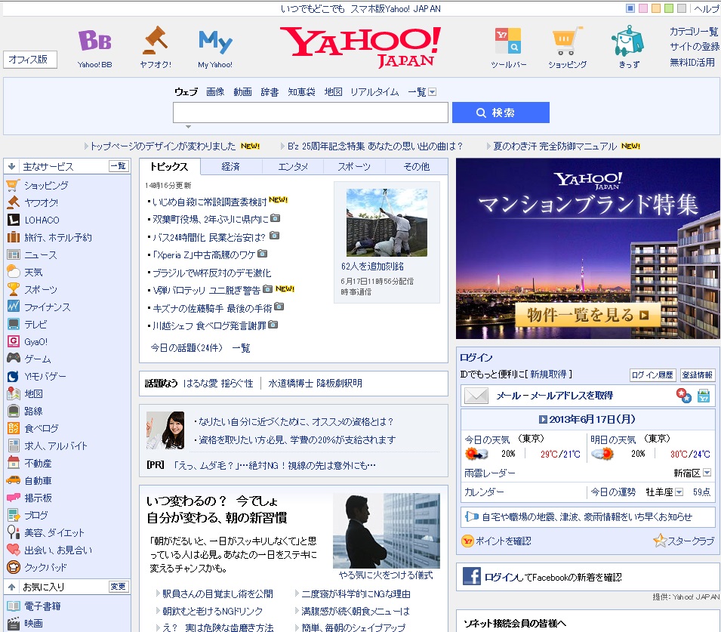
Task: Open 駅員さんの目覚まし術を公開 link
Action: [x=217, y=593]
